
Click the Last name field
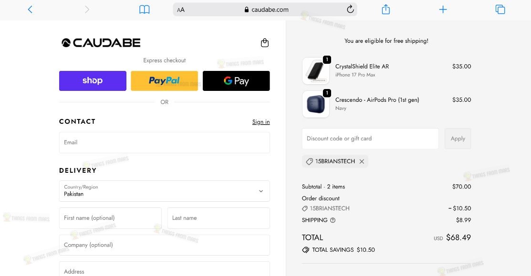point(219,218)
